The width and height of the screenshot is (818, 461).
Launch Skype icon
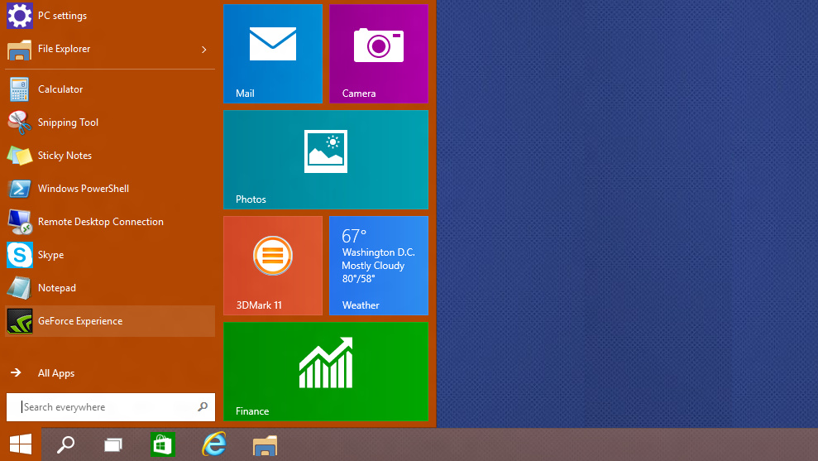click(20, 255)
